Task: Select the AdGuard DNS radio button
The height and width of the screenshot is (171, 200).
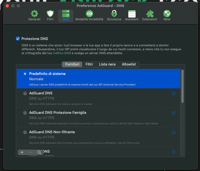Action: (25, 93)
